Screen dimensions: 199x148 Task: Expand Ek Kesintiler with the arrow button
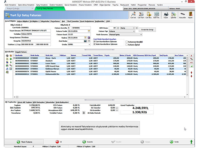(117, 110)
